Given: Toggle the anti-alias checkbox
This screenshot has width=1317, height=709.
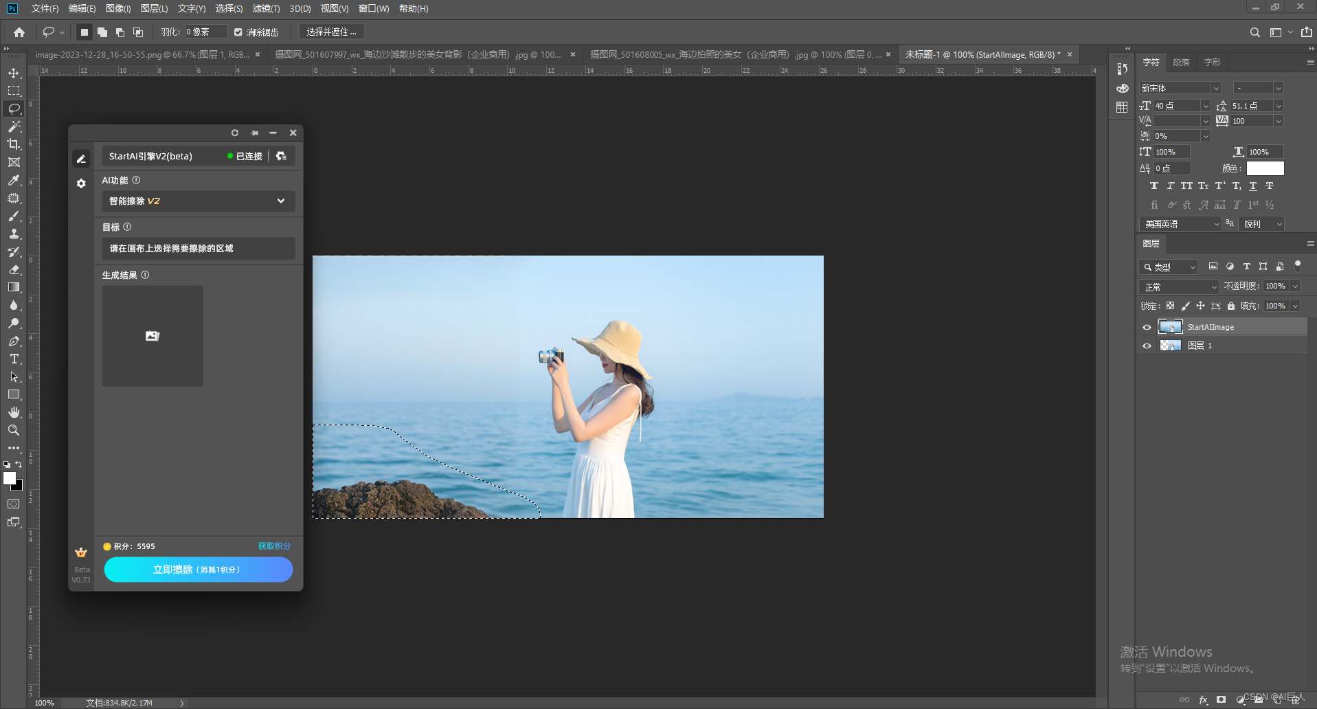Looking at the screenshot, I should point(238,32).
